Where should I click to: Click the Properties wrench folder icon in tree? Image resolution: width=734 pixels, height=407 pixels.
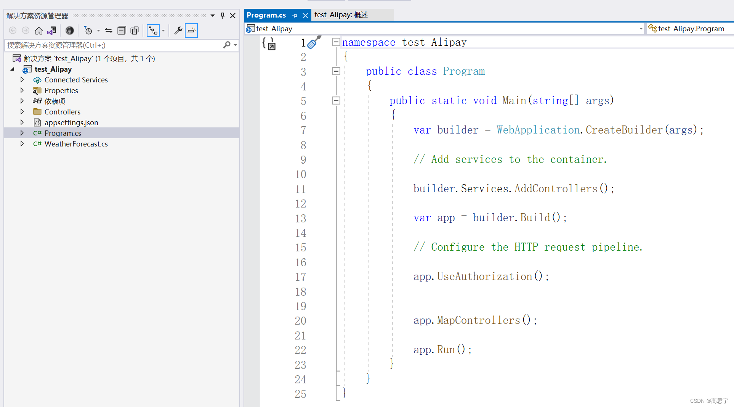click(x=37, y=91)
